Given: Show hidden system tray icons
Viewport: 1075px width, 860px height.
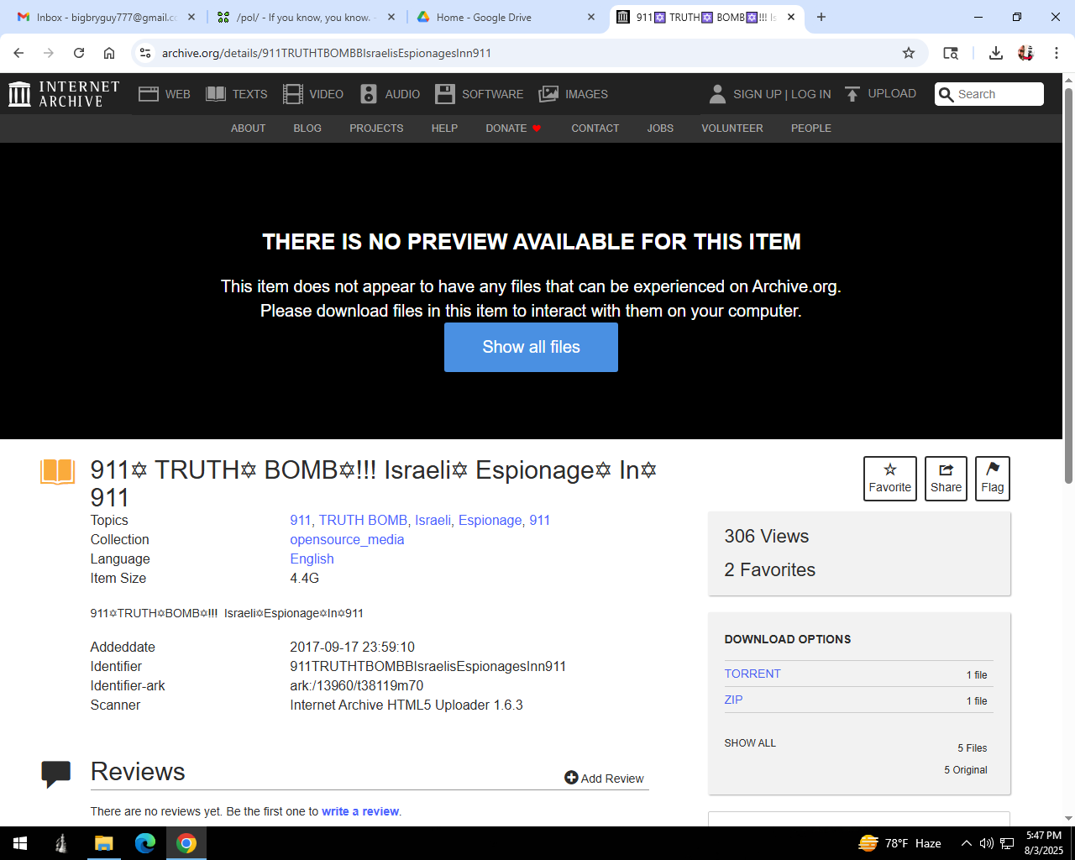Looking at the screenshot, I should click(x=967, y=843).
